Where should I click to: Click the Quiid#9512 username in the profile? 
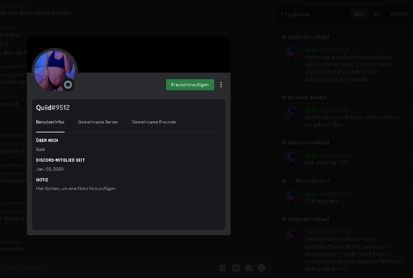point(53,107)
